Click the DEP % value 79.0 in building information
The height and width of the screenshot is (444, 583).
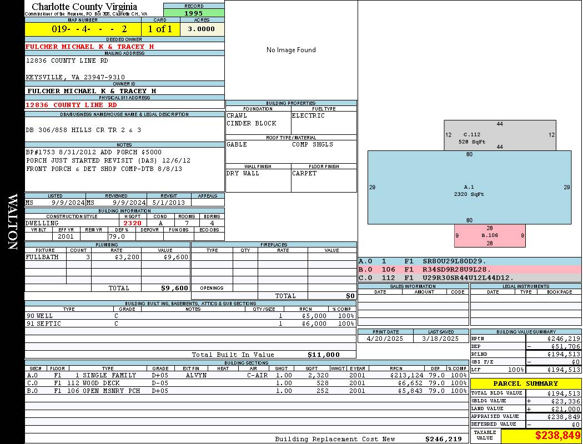[x=117, y=236]
